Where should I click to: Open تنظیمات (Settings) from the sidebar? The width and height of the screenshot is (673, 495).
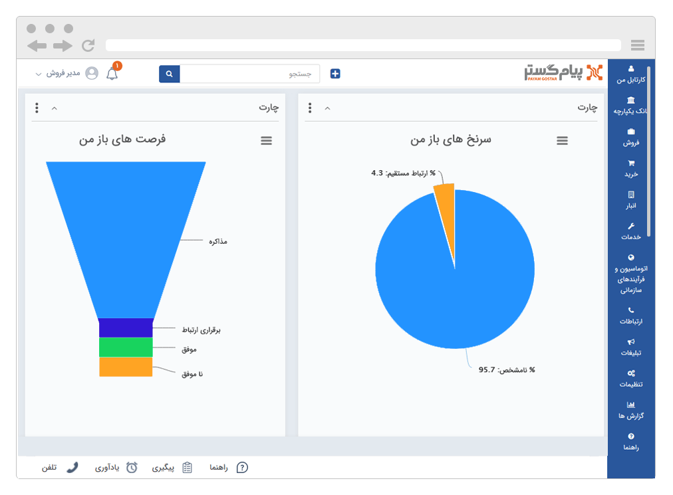[x=631, y=377]
